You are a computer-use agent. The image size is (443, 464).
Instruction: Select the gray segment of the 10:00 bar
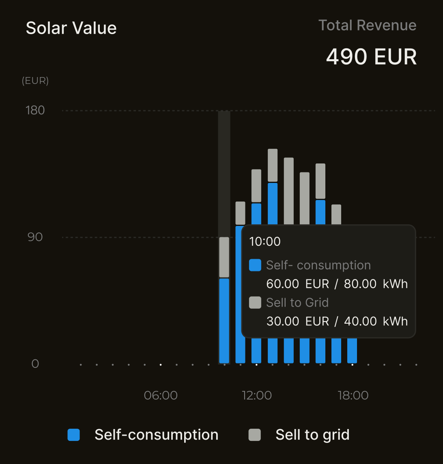(x=224, y=257)
